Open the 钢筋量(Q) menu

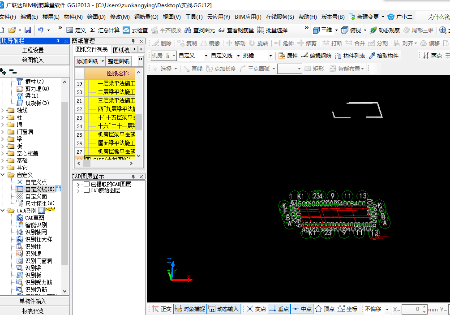[146, 17]
